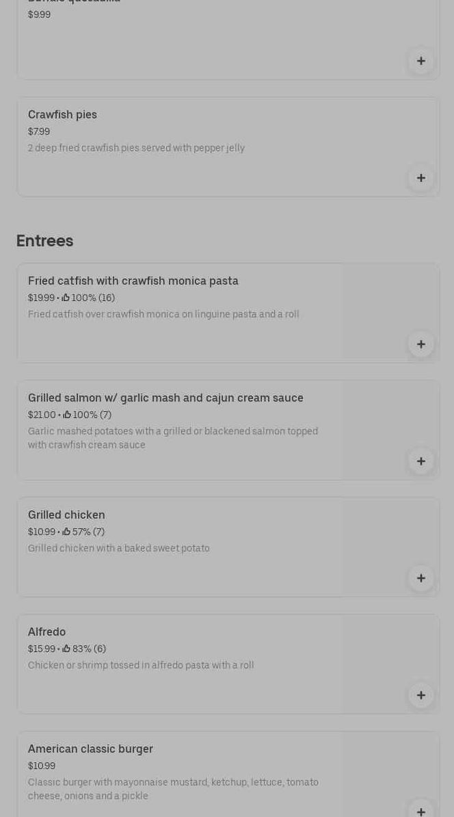
Task: Open the Crawfish pies item details
Action: tap(62, 114)
